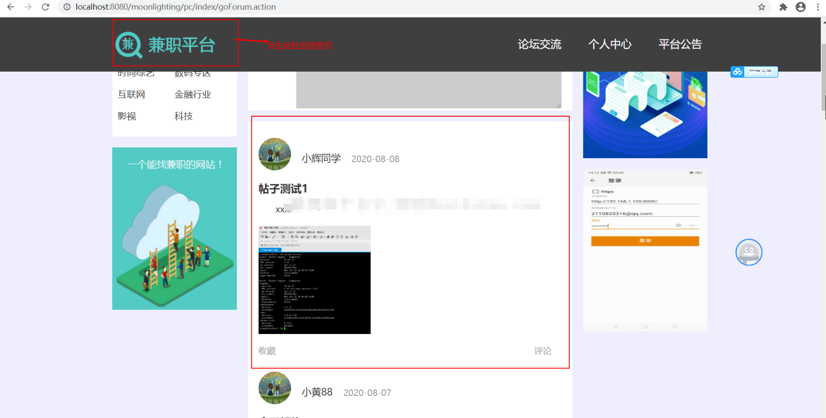Select the 金融行业 category

[192, 94]
